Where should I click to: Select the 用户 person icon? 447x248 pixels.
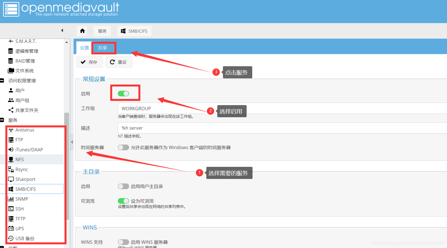pyautogui.click(x=11, y=90)
